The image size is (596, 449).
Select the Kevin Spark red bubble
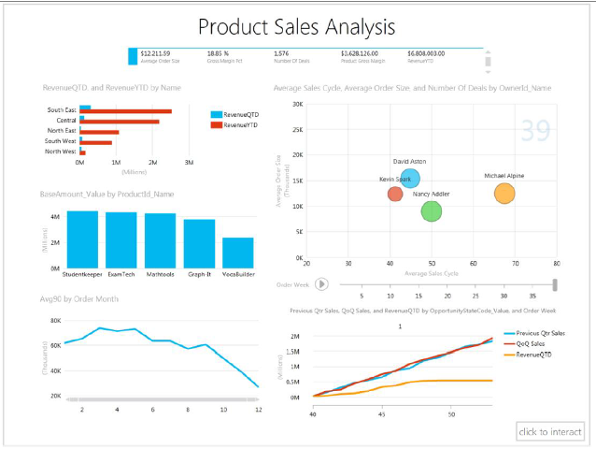[395, 194]
